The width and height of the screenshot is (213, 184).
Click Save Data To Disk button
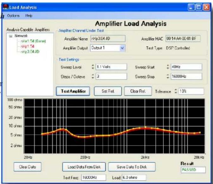click(x=132, y=167)
